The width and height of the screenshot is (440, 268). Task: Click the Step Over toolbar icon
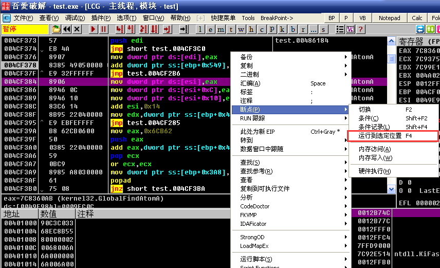[131, 29]
